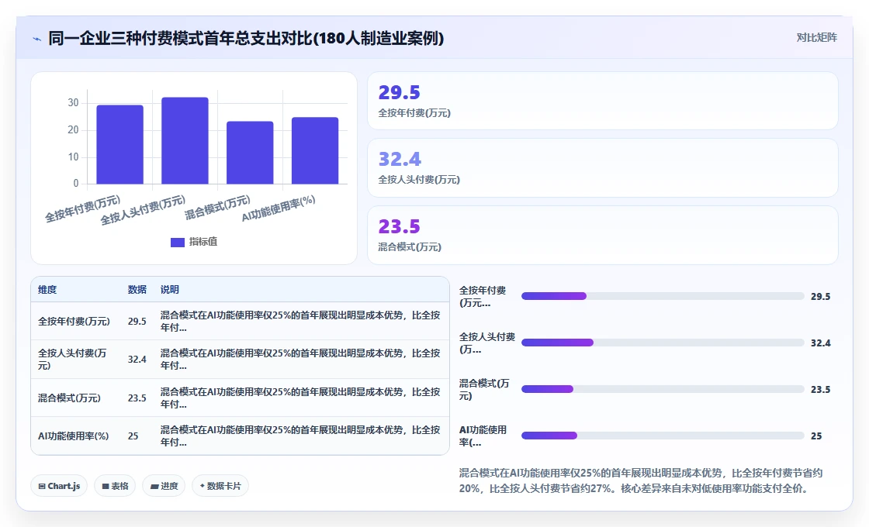Click the x-axis label AI功能使用率(%) on chart

click(279, 208)
